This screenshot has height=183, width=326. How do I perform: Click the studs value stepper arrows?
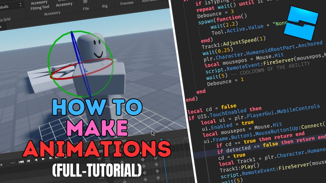click(x=21, y=5)
